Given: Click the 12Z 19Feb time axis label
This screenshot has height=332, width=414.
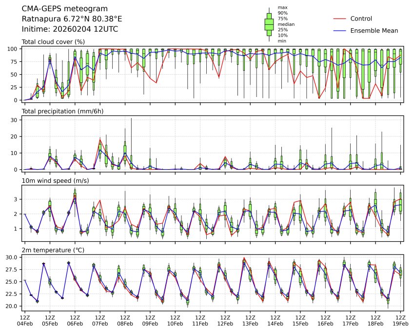Looking at the screenshot, I should tap(400, 320).
